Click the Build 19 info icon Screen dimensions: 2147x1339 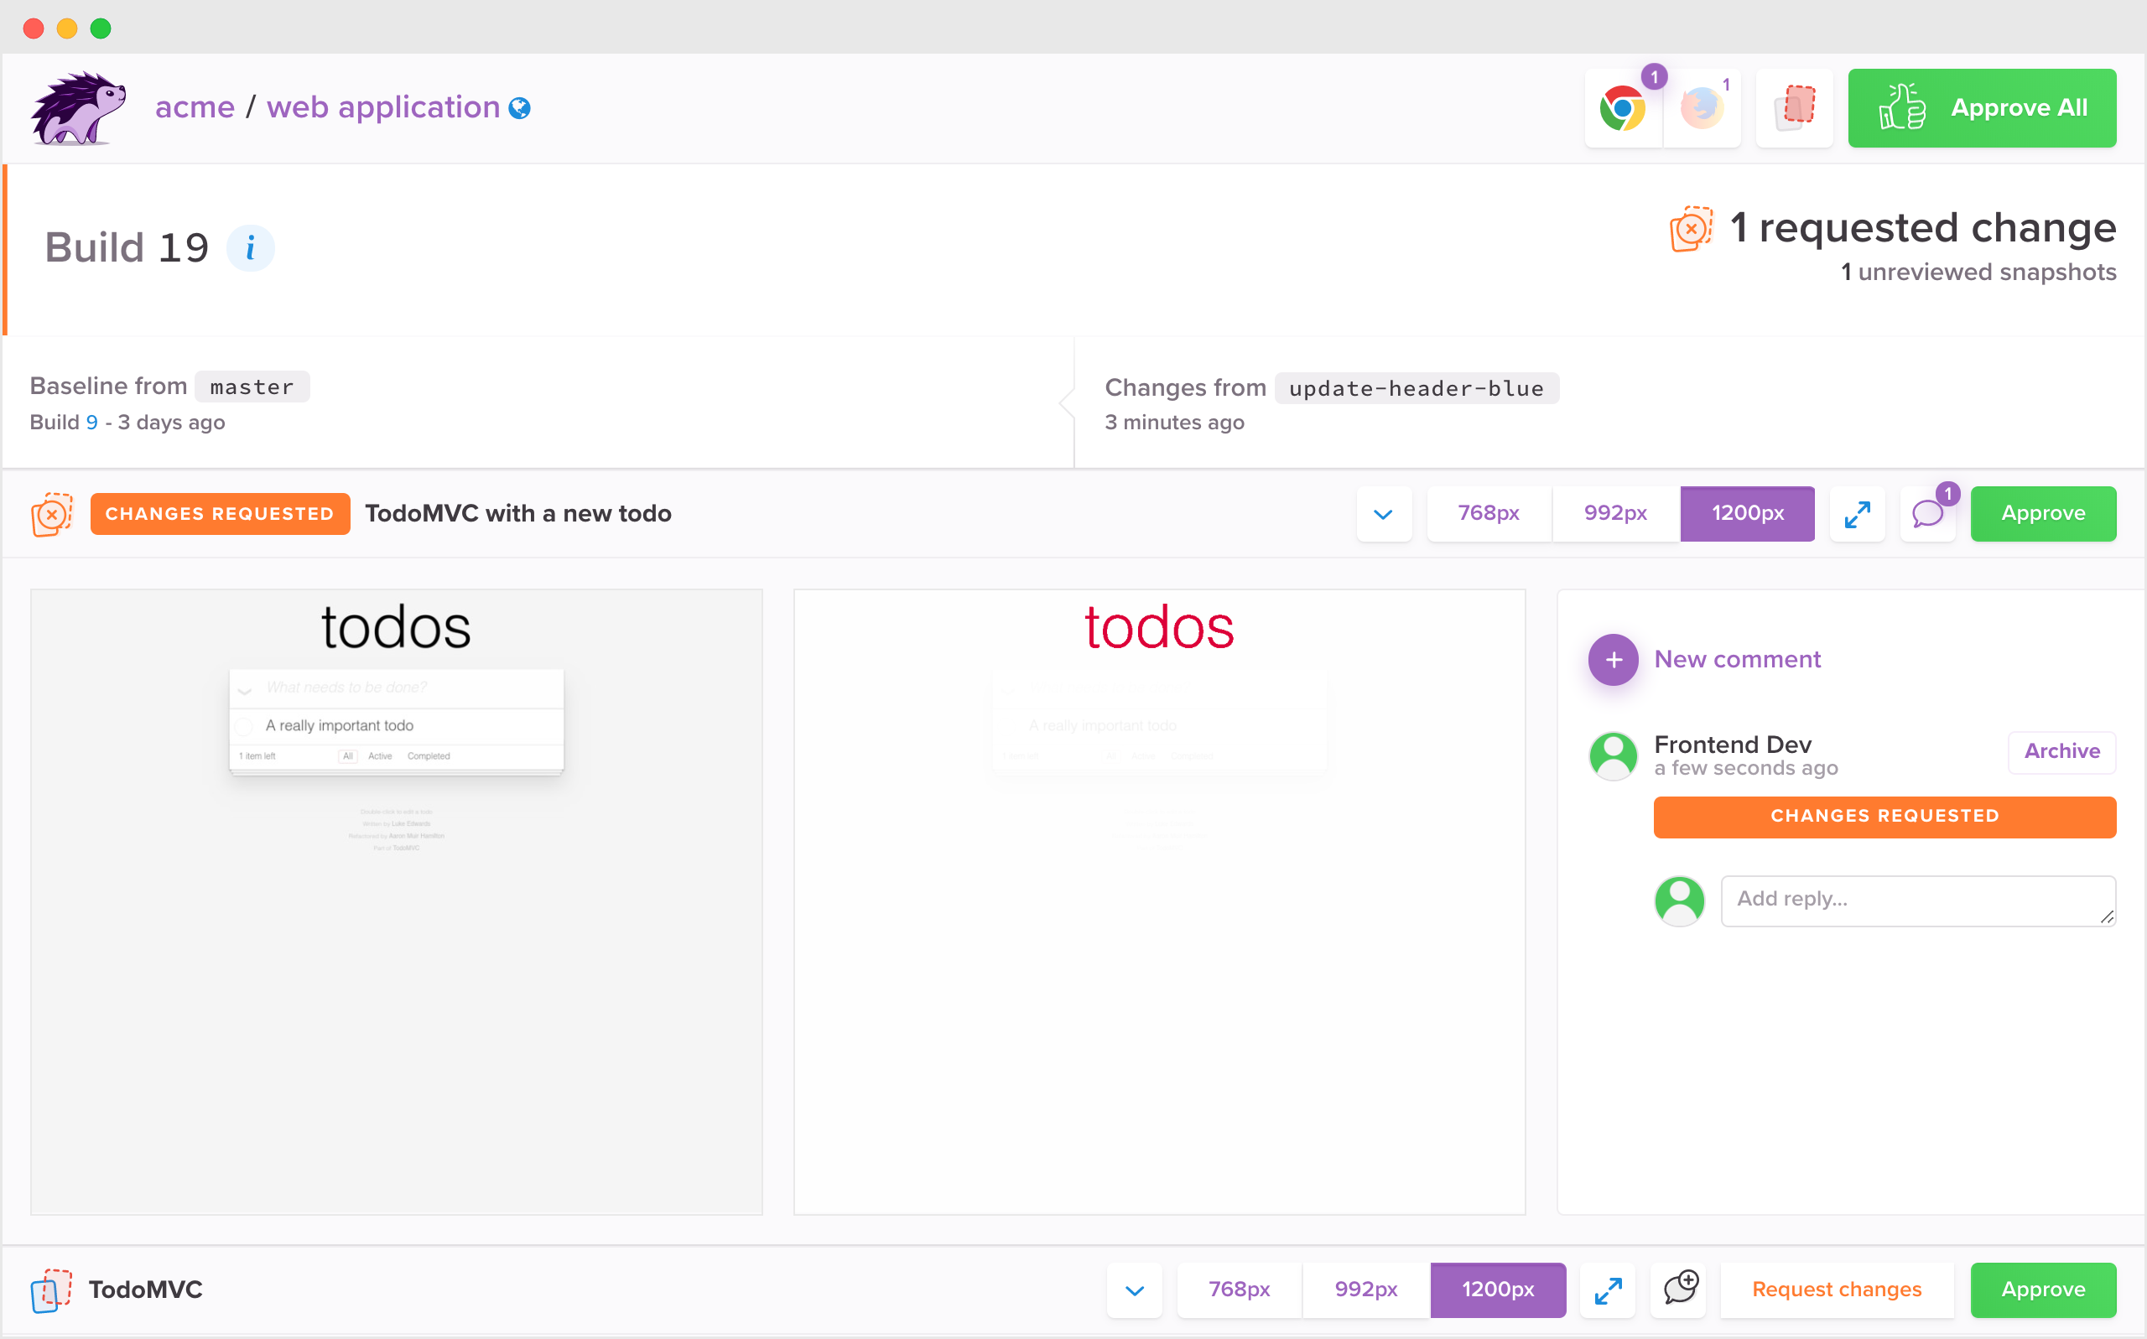tap(250, 247)
